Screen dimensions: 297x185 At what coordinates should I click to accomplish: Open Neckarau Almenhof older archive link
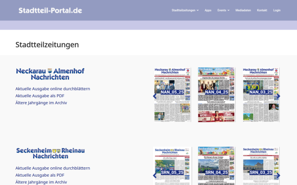(41, 103)
